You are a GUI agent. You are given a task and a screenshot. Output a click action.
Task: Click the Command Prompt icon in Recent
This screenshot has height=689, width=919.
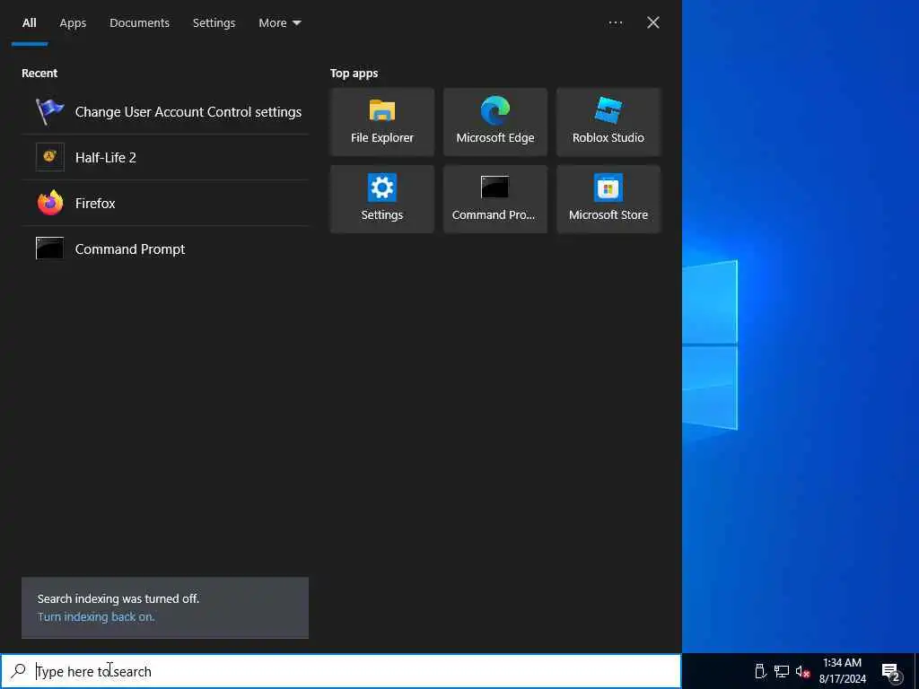50,249
